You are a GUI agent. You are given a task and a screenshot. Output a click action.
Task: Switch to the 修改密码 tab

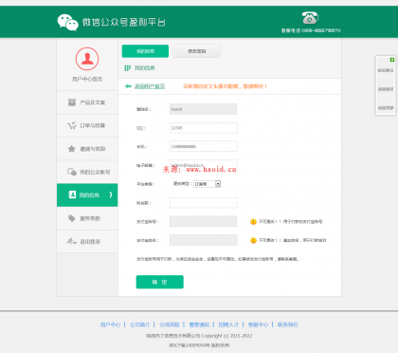click(x=196, y=51)
